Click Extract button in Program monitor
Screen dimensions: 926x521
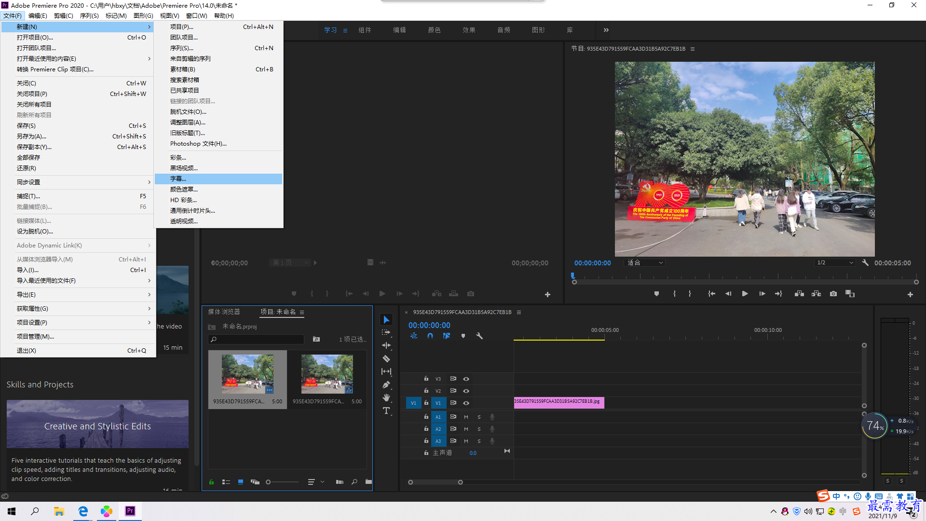tap(816, 294)
